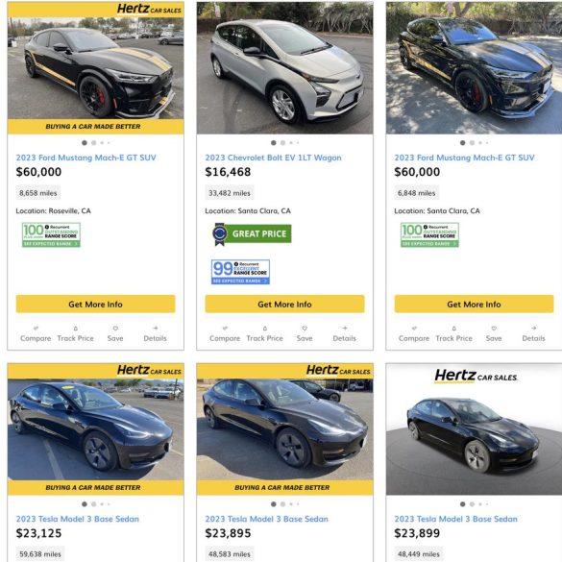The width and height of the screenshot is (562, 562).
Task: Click the silver Chevrolet Bolt photo
Action: 284,68
